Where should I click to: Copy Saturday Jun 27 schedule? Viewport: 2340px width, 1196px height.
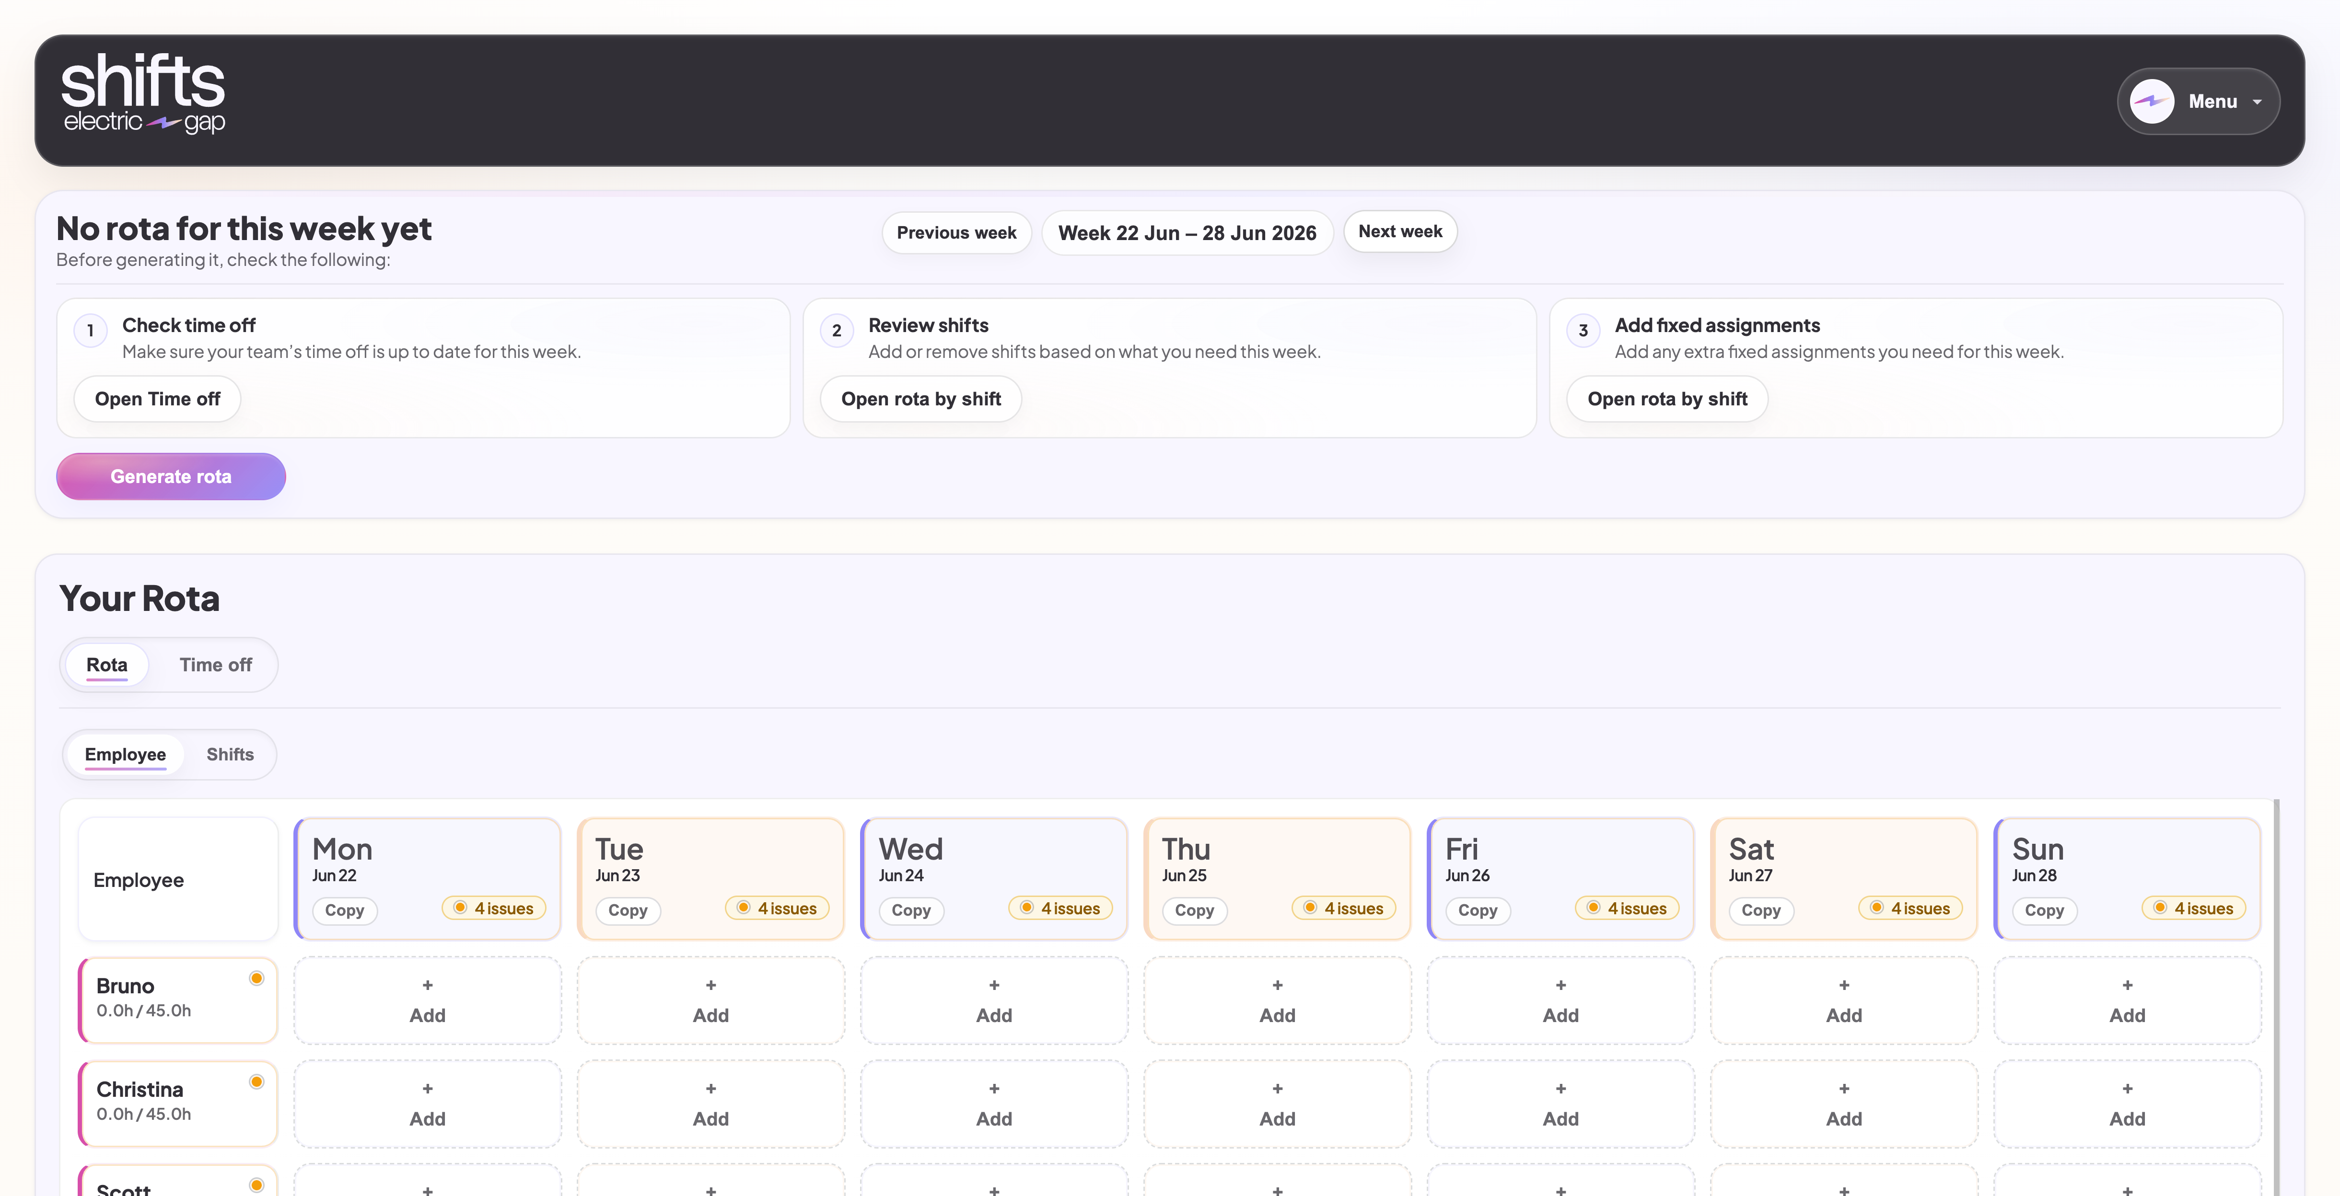pyautogui.click(x=1761, y=910)
